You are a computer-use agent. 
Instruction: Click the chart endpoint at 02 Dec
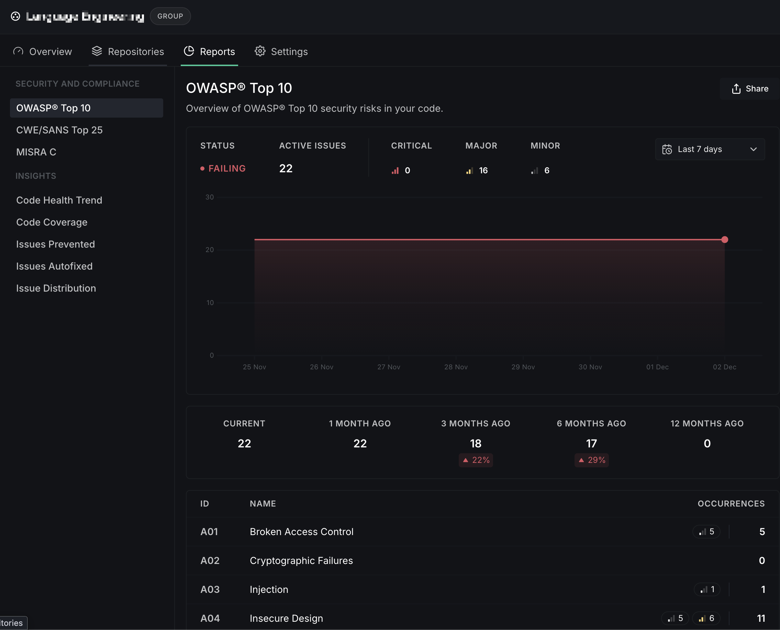(725, 239)
